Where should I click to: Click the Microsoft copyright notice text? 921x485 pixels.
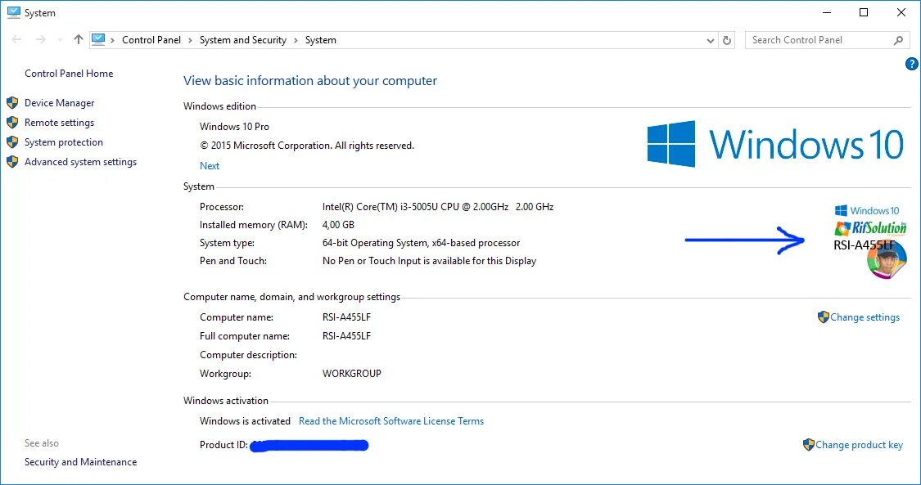pyautogui.click(x=307, y=146)
